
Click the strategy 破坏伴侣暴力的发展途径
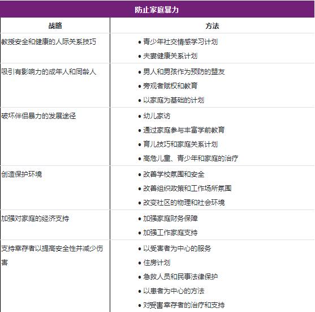pyautogui.click(x=38, y=116)
